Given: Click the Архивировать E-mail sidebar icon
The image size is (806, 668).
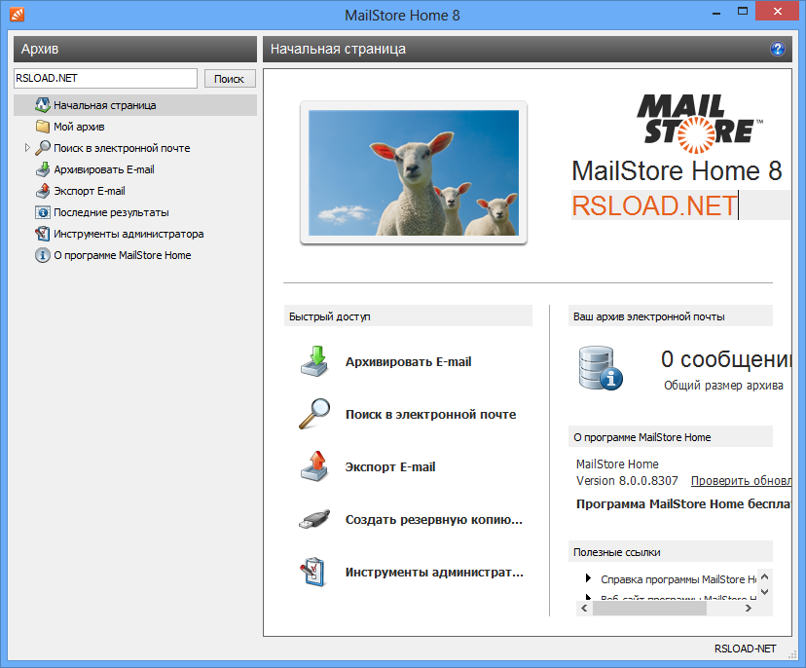Looking at the screenshot, I should [x=42, y=168].
